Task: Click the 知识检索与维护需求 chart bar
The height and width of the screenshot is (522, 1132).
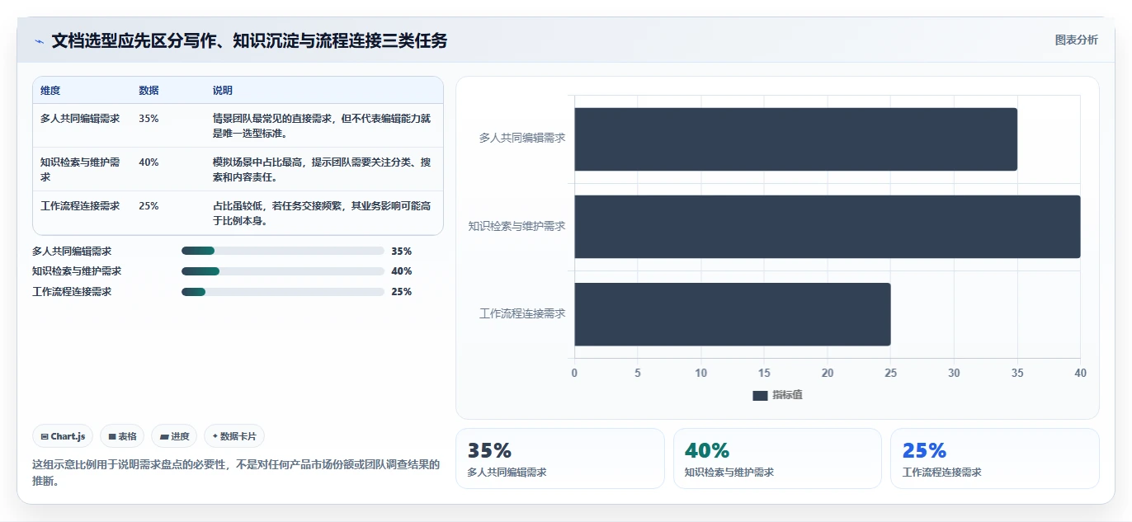Action: click(x=828, y=227)
